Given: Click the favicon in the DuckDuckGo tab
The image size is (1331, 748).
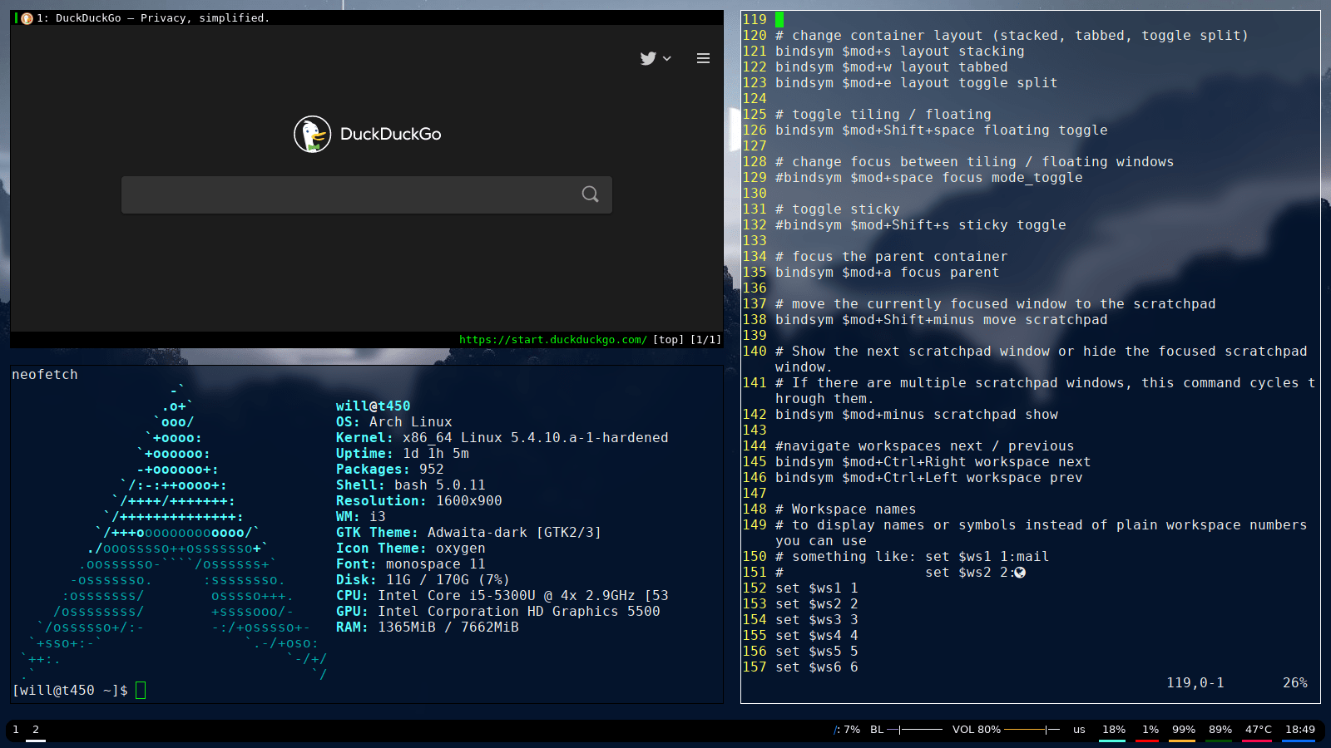Looking at the screenshot, I should click(x=27, y=18).
